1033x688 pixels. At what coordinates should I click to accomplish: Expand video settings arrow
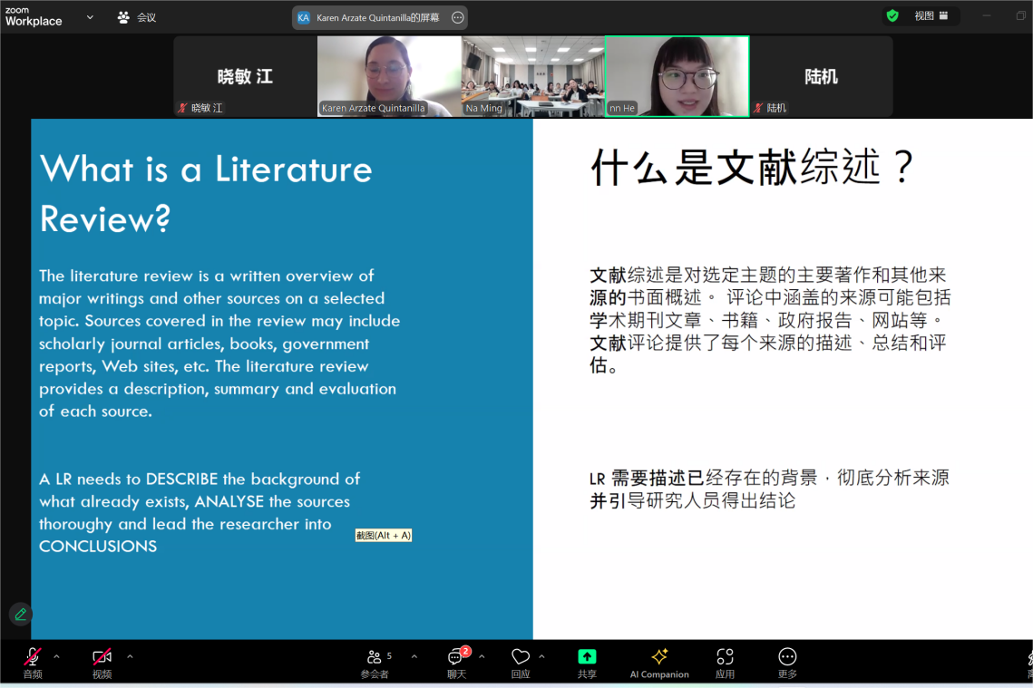(x=130, y=656)
